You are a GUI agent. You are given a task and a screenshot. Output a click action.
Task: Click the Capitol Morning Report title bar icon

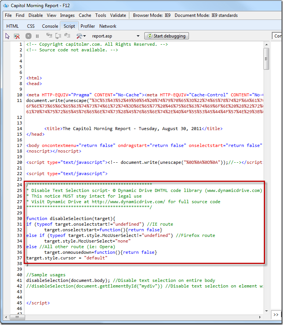click(x=6, y=6)
